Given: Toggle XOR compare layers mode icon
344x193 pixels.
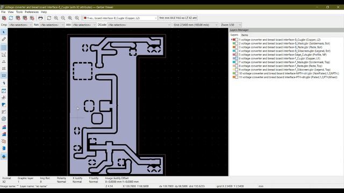Looking at the screenshot, I should click(4, 134).
